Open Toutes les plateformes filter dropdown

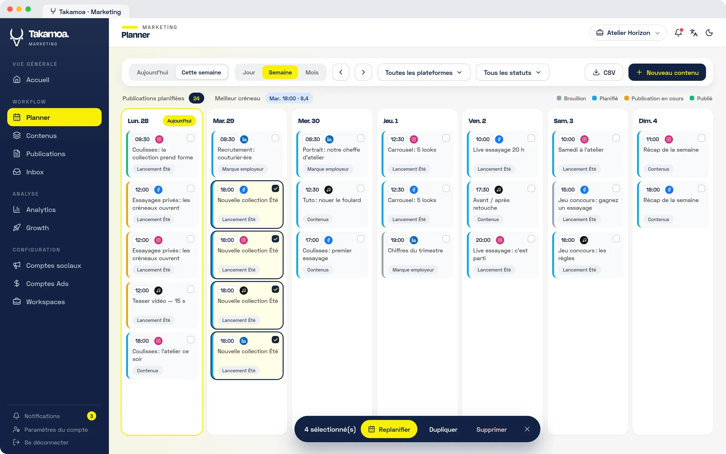point(424,72)
